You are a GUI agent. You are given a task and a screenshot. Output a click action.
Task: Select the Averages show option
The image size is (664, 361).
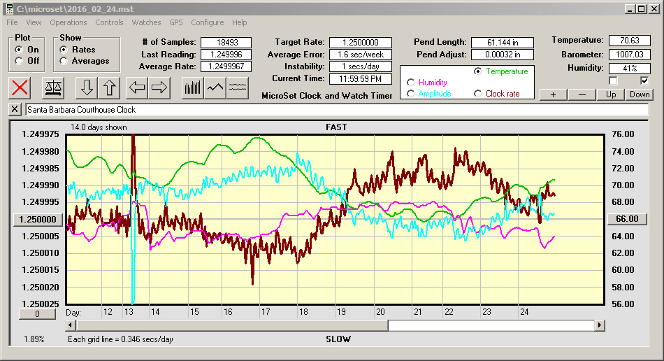64,61
